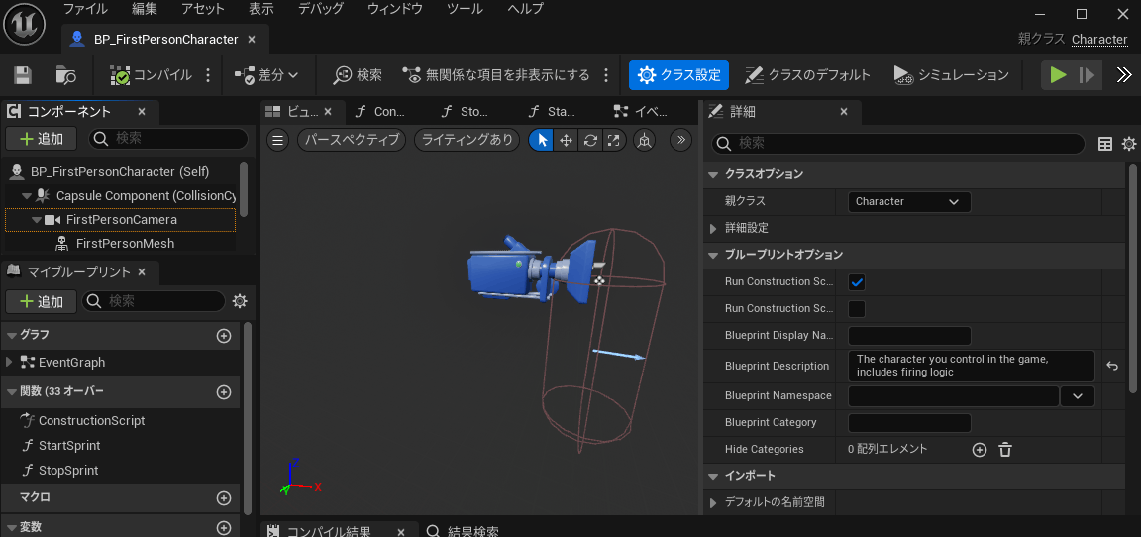
Task: Add a new variable with plus icon
Action: 224,527
